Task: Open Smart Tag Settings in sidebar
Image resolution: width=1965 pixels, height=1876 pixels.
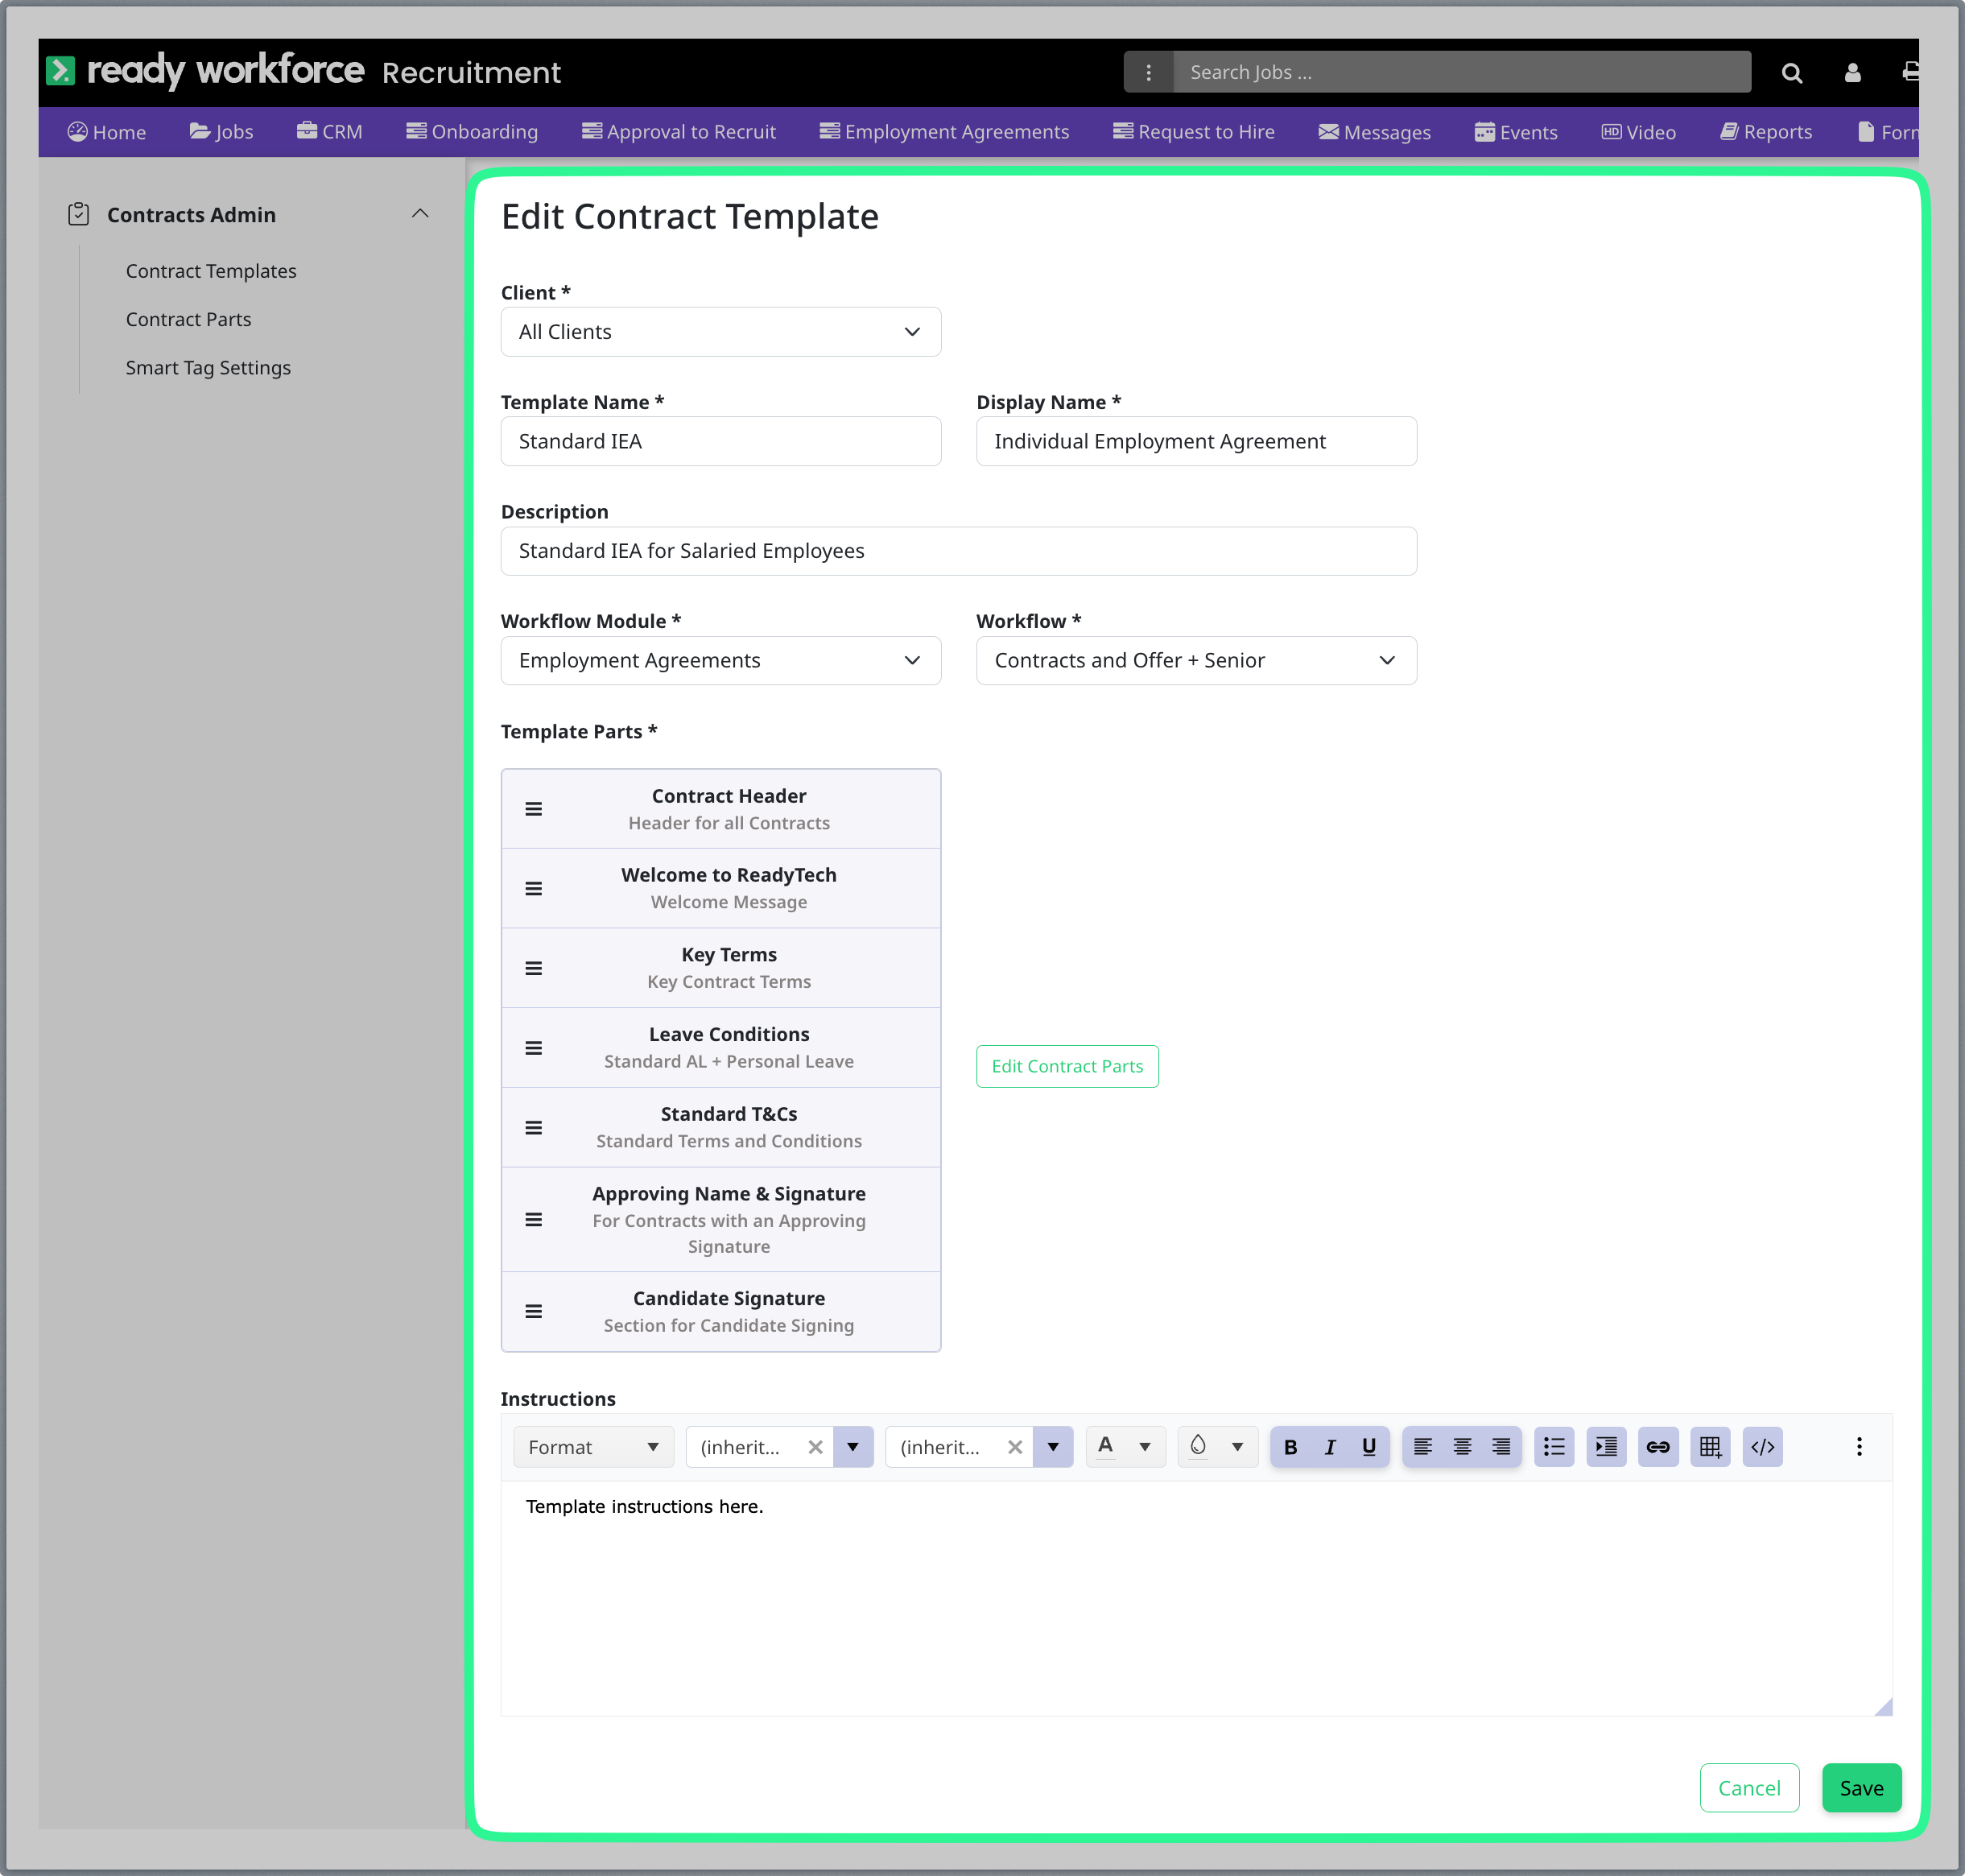Action: [208, 368]
